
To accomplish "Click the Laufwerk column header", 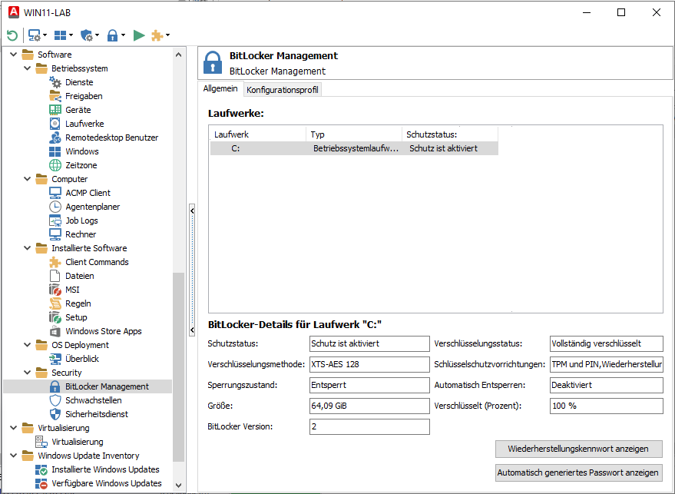I will [x=258, y=134].
